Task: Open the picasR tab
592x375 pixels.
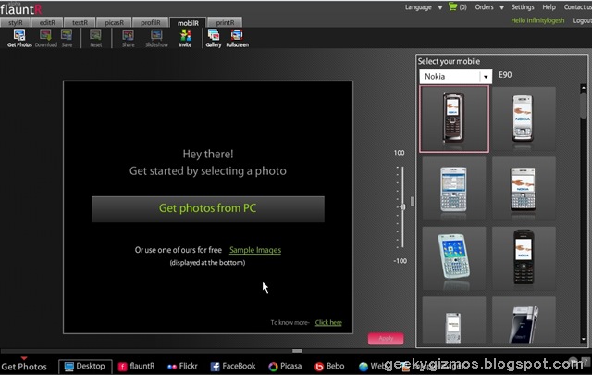Action: pyautogui.click(x=114, y=22)
